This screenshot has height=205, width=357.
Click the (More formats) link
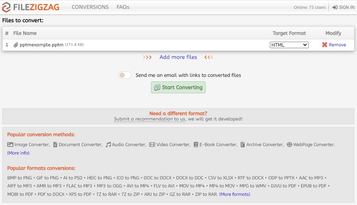235,194
